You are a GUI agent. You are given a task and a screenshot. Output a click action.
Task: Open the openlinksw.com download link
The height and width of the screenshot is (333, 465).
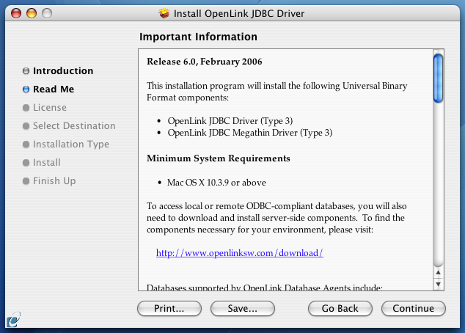point(240,253)
